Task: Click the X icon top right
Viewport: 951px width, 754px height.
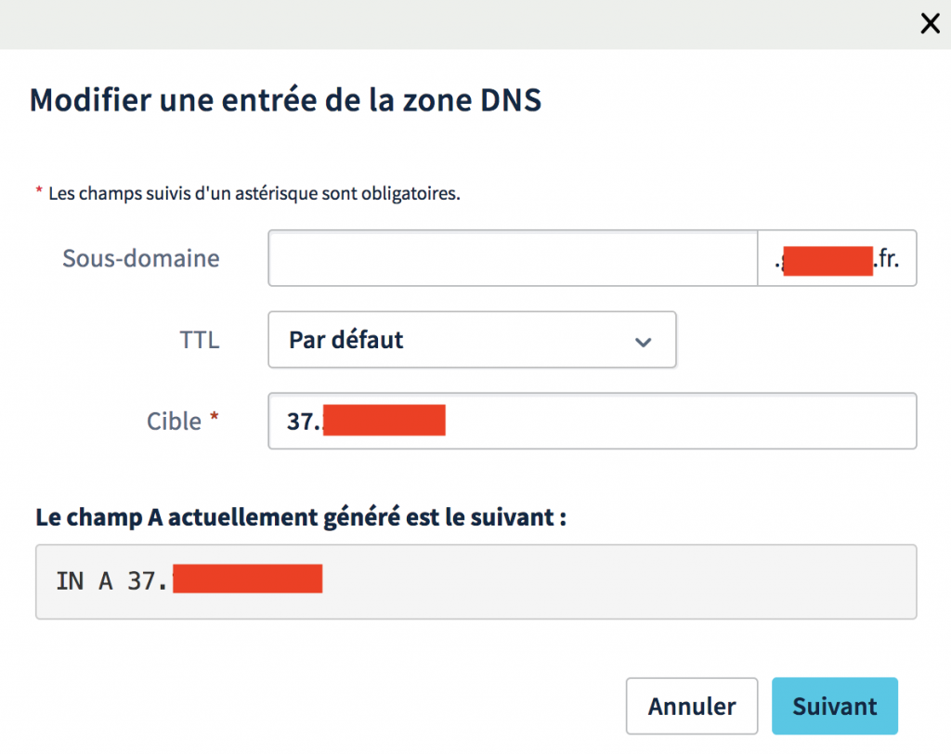Action: click(x=930, y=23)
